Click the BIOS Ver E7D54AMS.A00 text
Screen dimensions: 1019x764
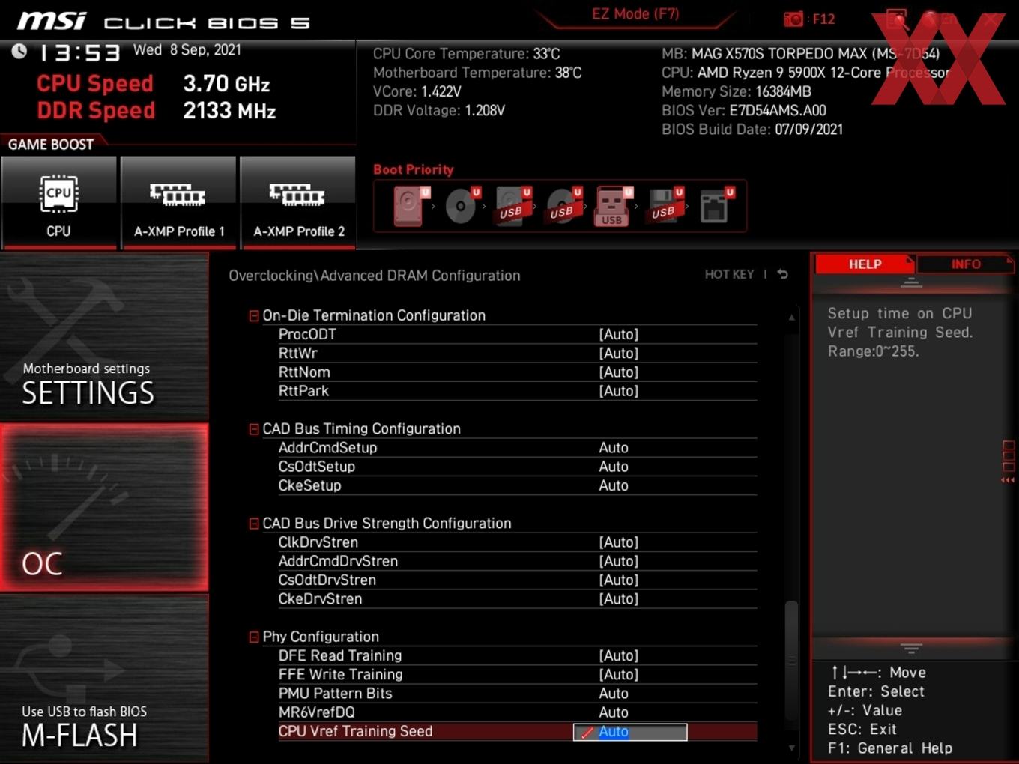744,111
